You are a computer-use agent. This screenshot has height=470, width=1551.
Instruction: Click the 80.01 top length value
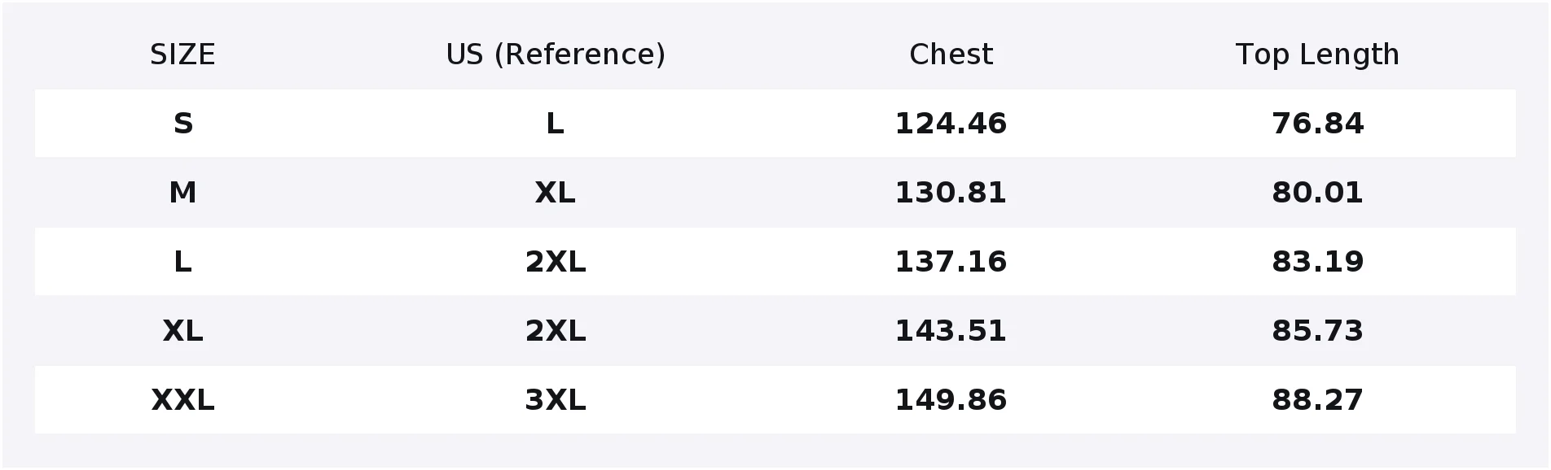(1317, 193)
